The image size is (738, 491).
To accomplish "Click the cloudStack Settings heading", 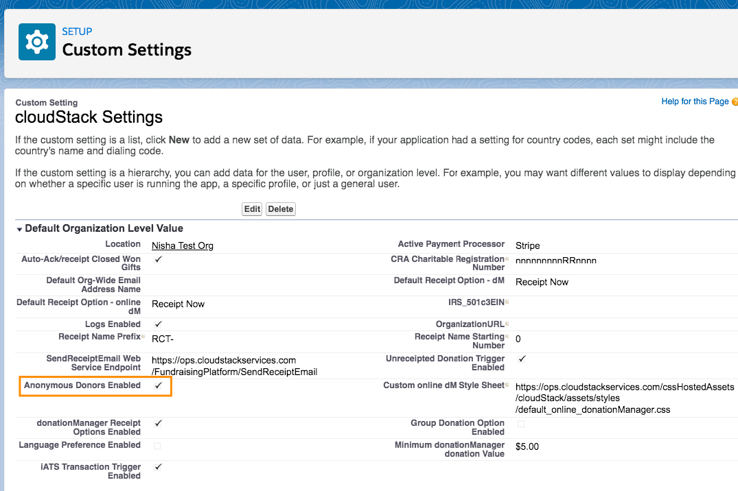I will 89,117.
